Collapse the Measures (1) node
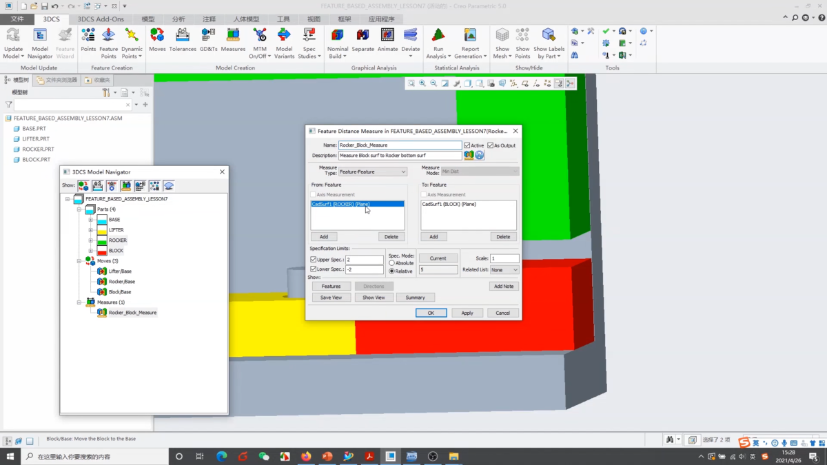 (79, 302)
